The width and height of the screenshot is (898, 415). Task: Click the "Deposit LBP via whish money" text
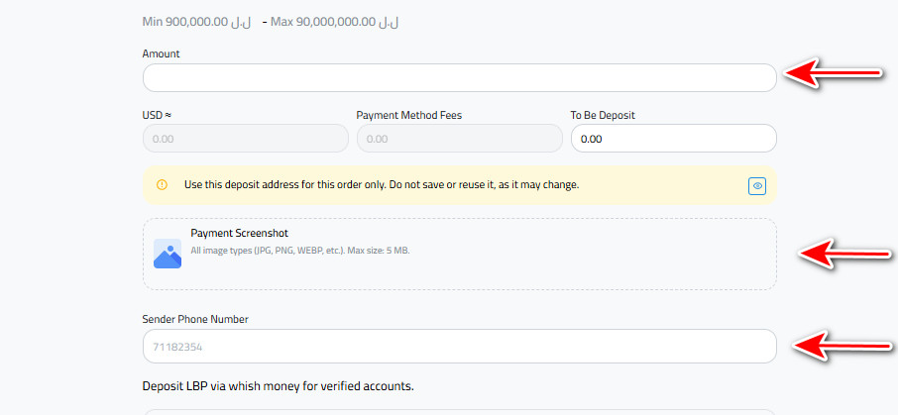click(x=278, y=385)
